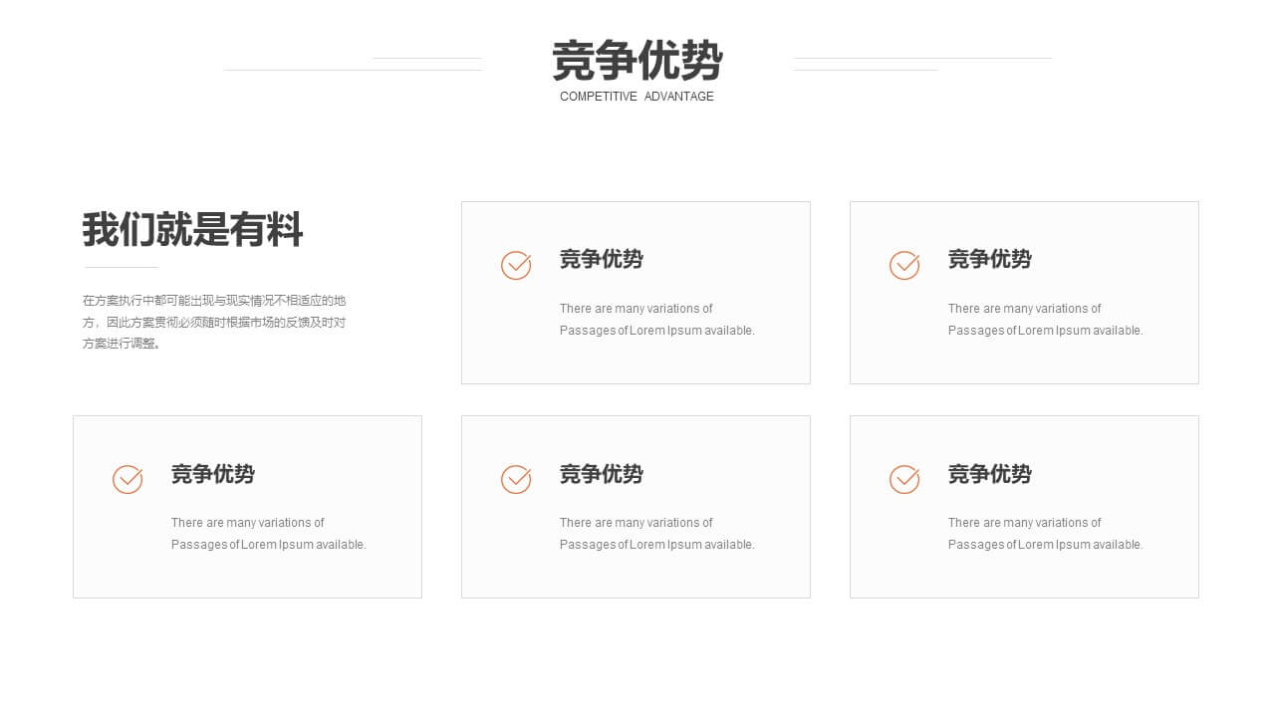Click the Lorem Ipsum text in the bottom-left card
1275x717 pixels.
coord(269,534)
